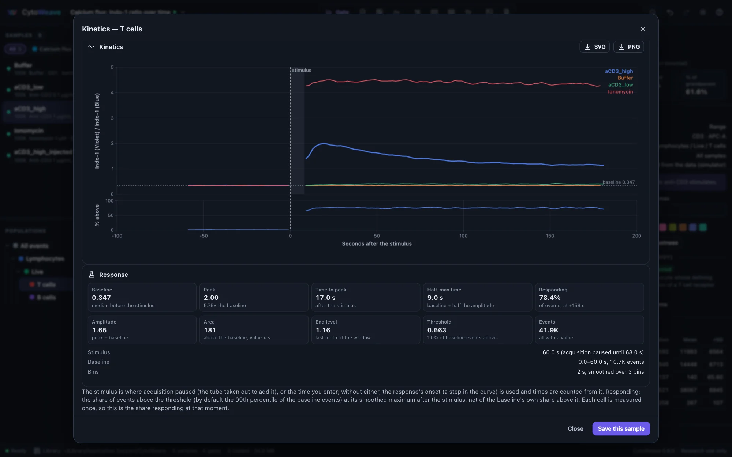Click the Kinetics waveform icon
Viewport: 732px width, 457px height.
click(x=91, y=47)
